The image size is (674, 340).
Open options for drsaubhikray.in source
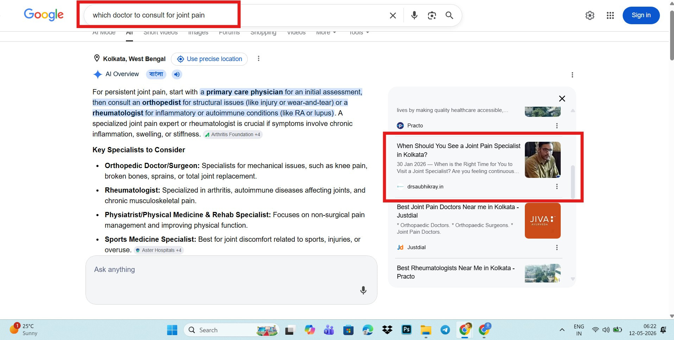[557, 187]
